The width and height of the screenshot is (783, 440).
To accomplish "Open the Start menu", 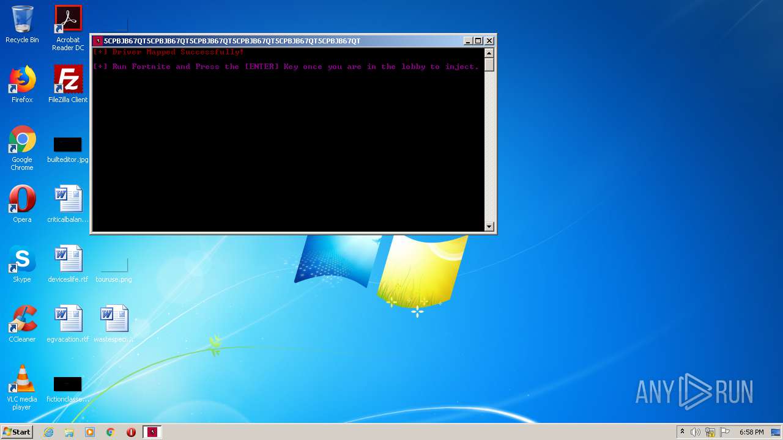I will coord(17,431).
